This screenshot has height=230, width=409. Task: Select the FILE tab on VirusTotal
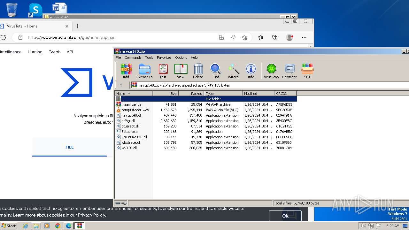point(69,147)
